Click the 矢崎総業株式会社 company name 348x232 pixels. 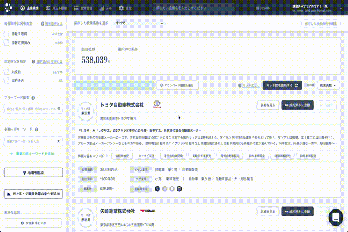point(118,211)
